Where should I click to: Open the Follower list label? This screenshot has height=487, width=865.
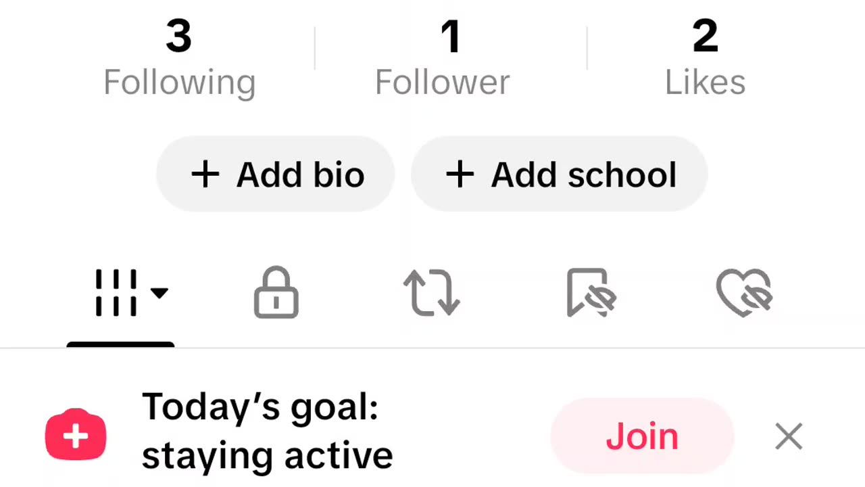442,83
